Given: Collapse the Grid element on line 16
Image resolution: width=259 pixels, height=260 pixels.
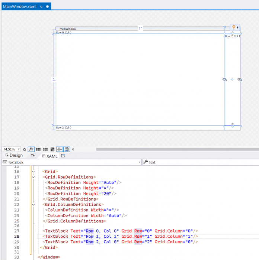Looking at the screenshot, I should [33, 172].
